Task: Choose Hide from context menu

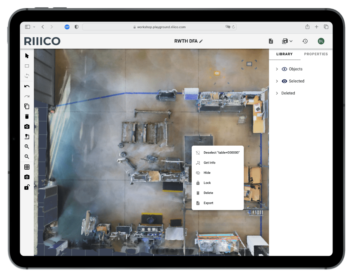Action: click(x=218, y=173)
